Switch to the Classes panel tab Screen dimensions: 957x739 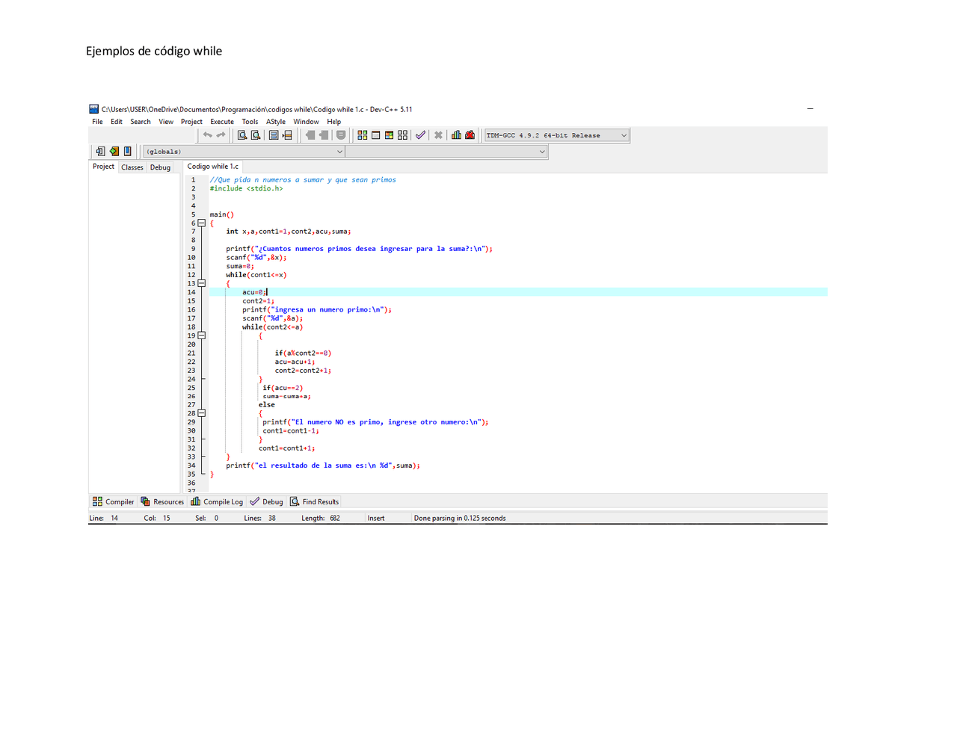132,167
